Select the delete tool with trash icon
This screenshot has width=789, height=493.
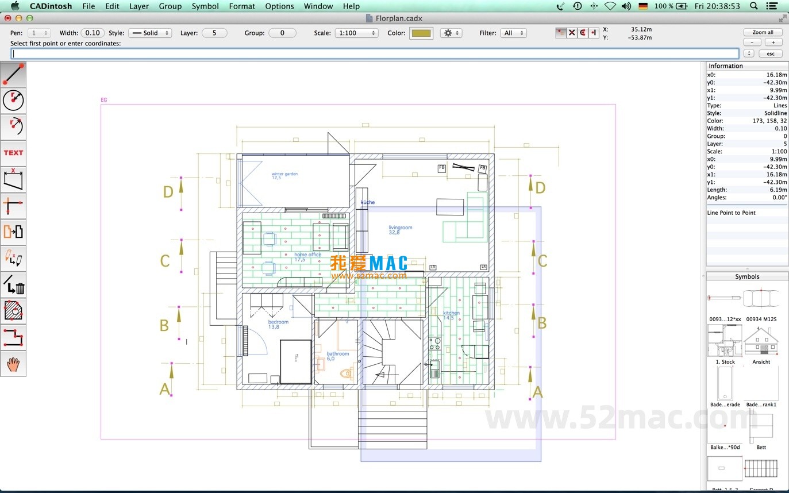click(13, 284)
